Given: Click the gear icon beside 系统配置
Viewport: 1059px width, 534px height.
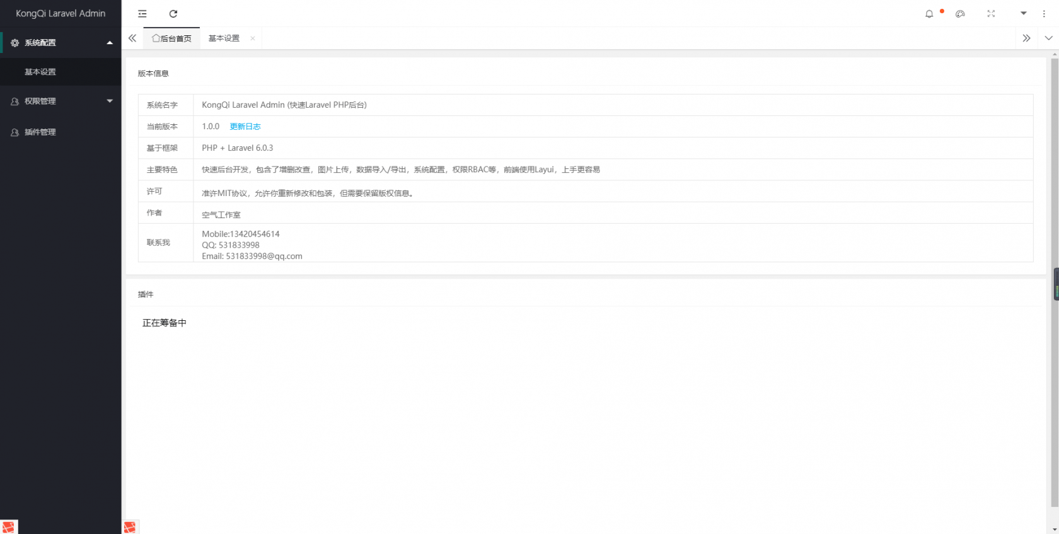Looking at the screenshot, I should (15, 43).
